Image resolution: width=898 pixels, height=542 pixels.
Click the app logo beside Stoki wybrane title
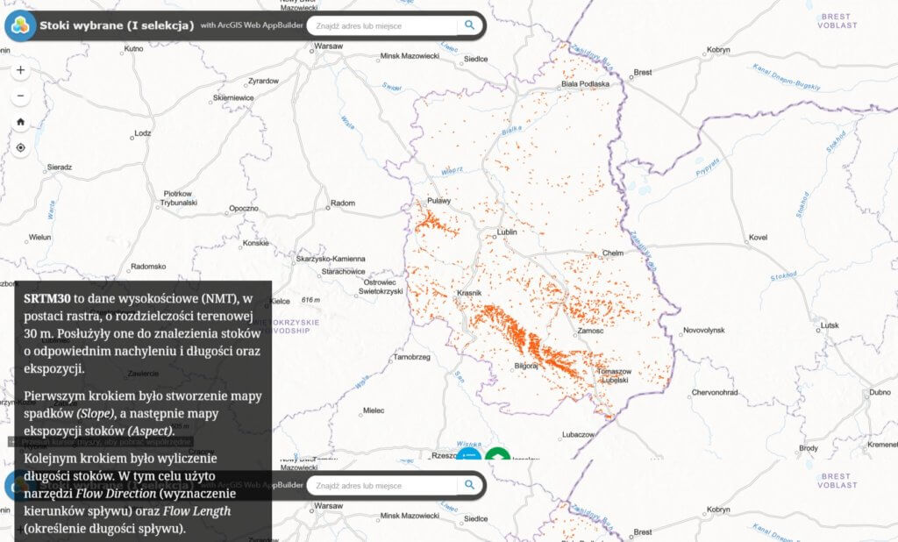[21, 25]
